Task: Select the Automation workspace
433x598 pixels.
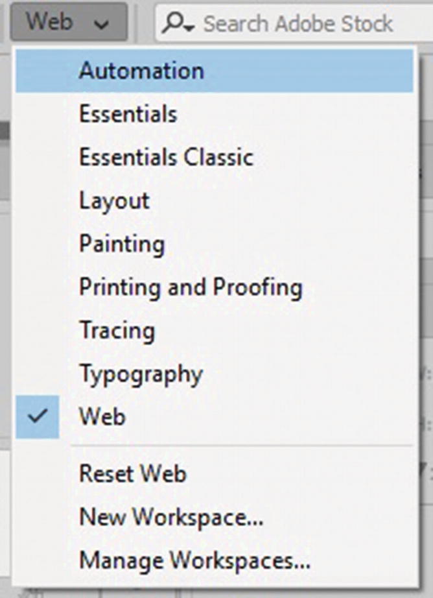Action: click(141, 70)
